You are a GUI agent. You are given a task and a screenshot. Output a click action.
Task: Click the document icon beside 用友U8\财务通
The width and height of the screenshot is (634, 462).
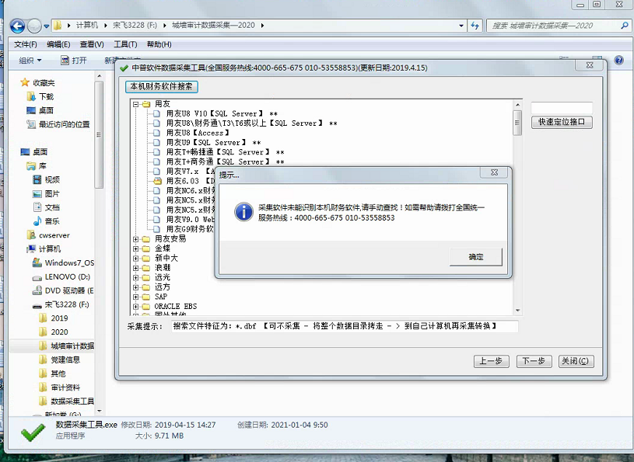click(x=157, y=123)
